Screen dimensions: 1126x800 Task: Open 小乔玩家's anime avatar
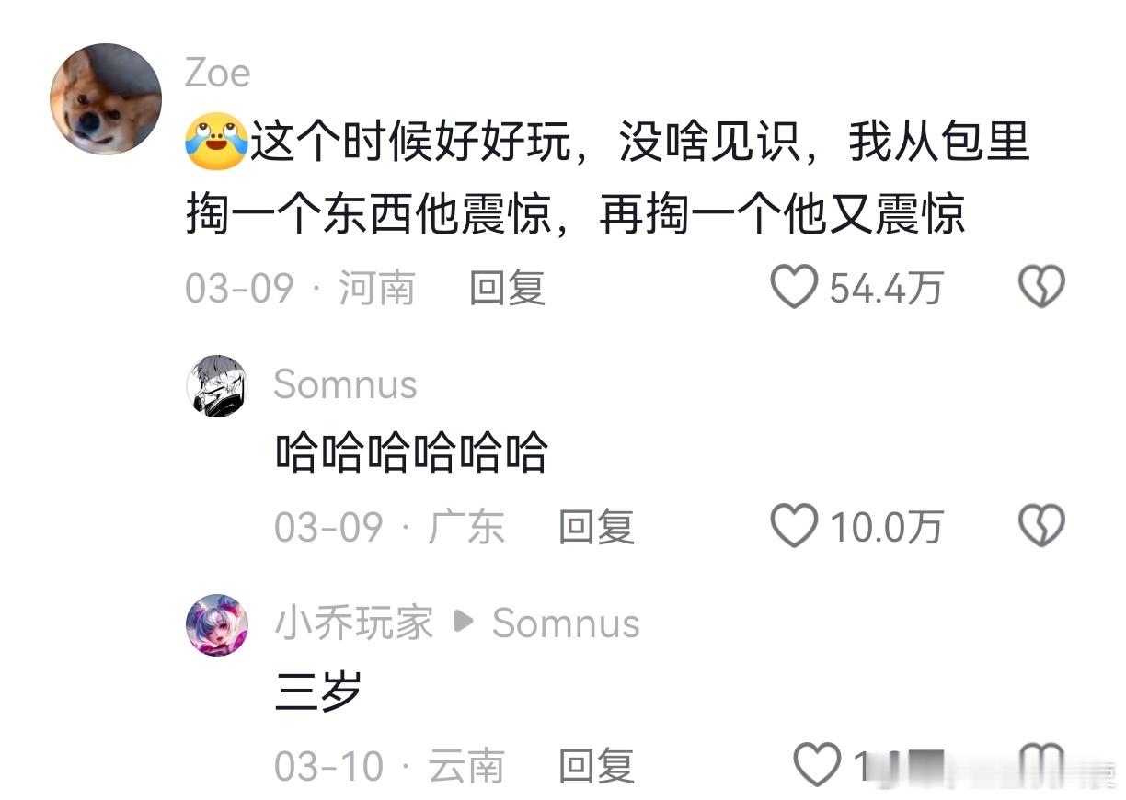(x=217, y=624)
